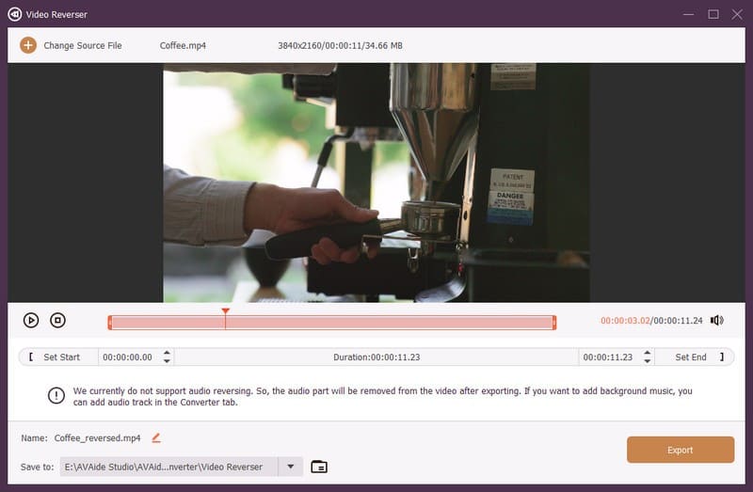Increase start time with up stepper arrow
Viewport: 753px width, 492px height.
point(167,353)
